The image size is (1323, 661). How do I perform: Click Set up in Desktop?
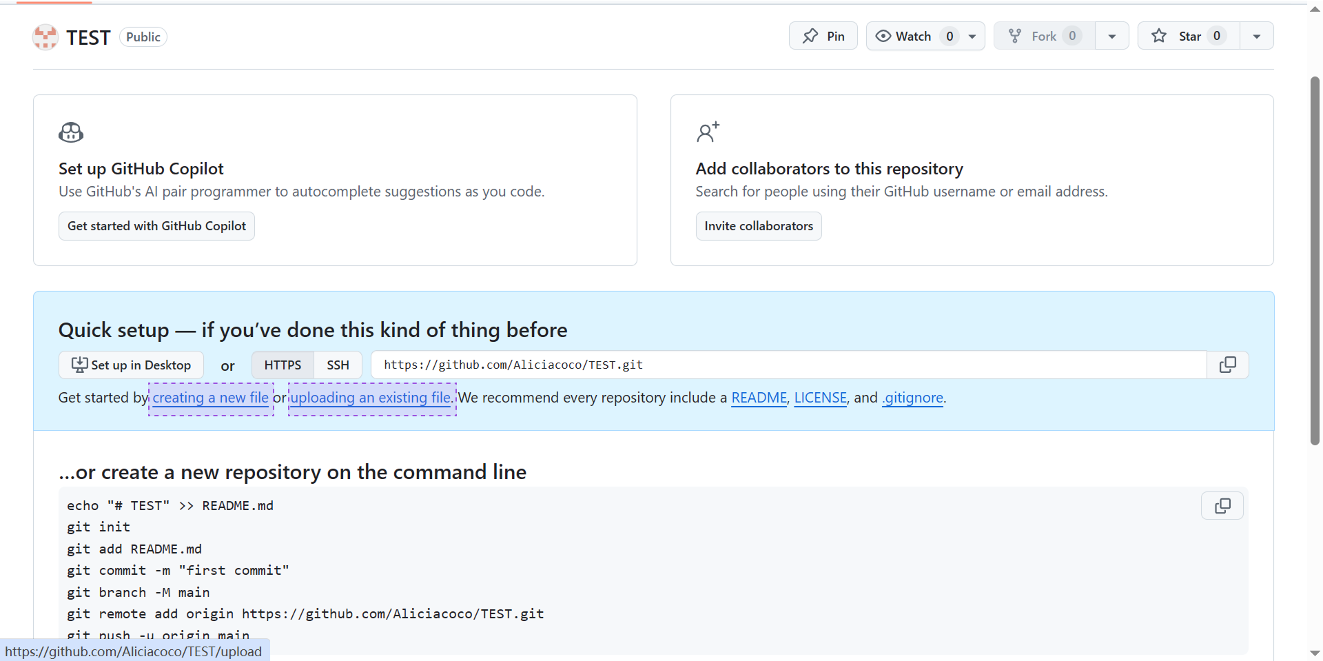[x=131, y=365]
